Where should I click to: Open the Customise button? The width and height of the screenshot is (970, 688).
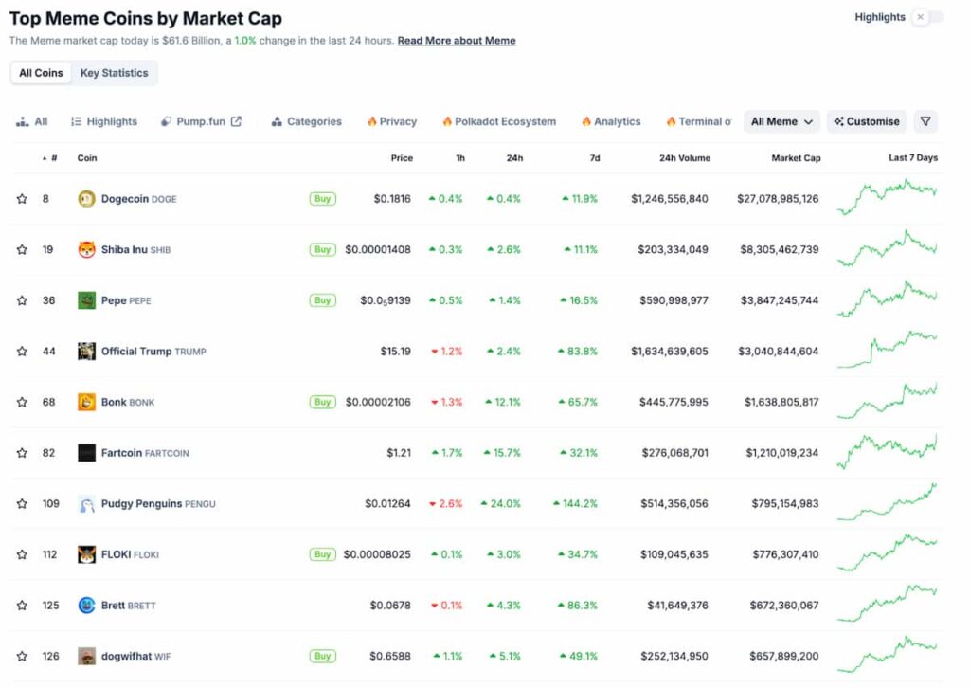coord(867,121)
